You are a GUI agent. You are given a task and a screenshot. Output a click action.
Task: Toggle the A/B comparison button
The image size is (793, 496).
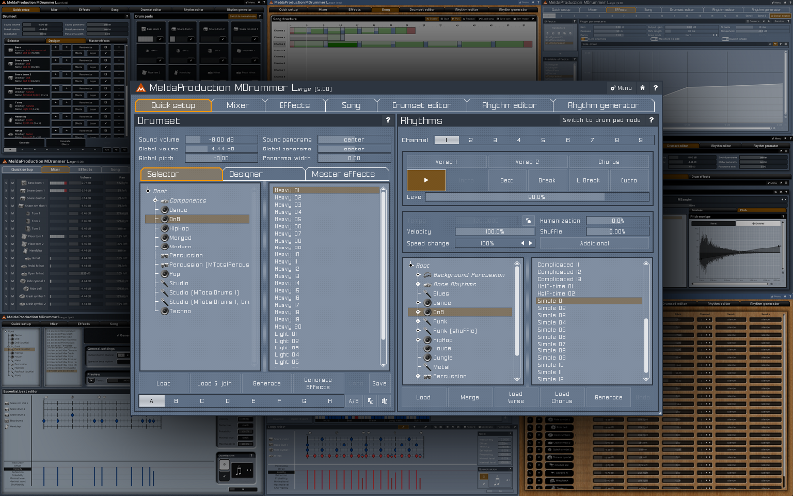coord(353,401)
